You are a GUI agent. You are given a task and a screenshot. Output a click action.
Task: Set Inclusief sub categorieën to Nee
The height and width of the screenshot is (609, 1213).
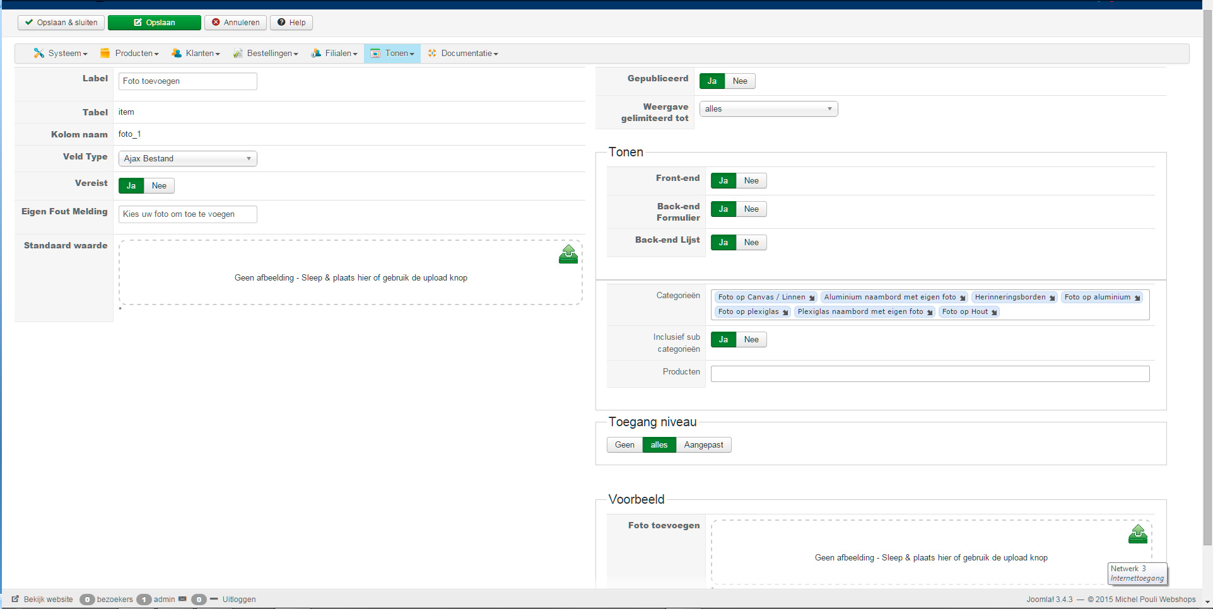[x=751, y=339]
